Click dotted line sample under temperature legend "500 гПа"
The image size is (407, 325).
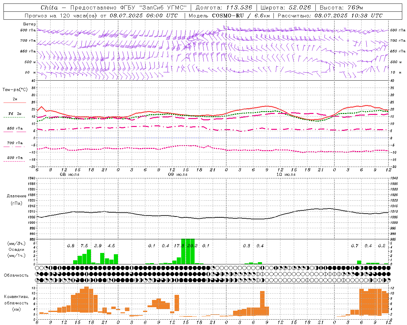click(x=15, y=162)
